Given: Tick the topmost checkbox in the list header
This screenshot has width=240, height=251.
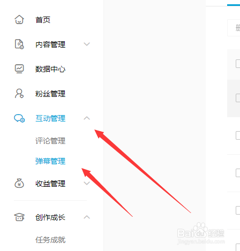Looking at the screenshot, I should pos(238,64).
